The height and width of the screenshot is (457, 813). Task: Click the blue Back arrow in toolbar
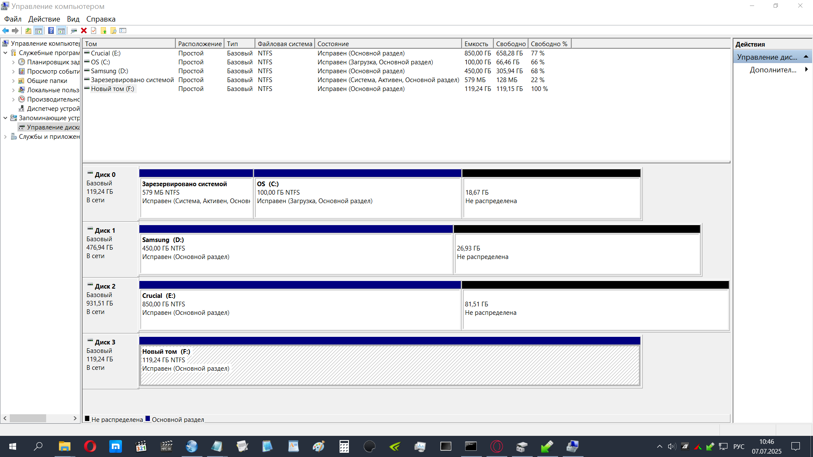click(6, 30)
